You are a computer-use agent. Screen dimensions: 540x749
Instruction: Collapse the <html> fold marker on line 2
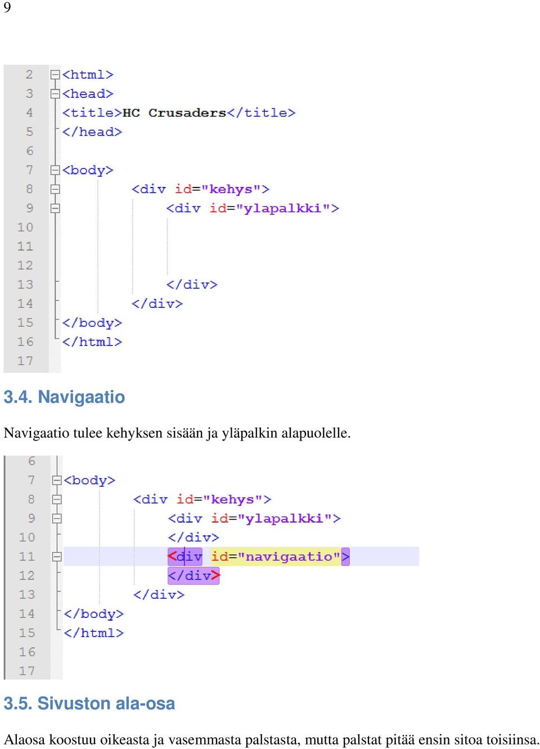[55, 75]
